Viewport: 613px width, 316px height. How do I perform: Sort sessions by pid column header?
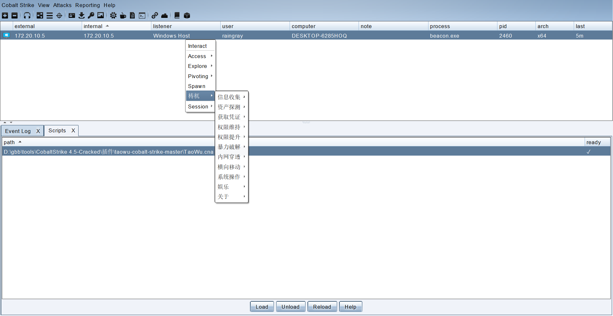pyautogui.click(x=516, y=26)
